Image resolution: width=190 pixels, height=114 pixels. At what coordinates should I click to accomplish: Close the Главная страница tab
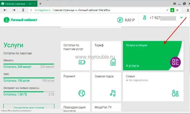[35, 4]
